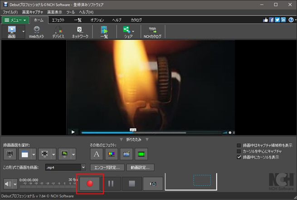The width and height of the screenshot is (297, 200).
Task: Click the 30 fps label
Action: (x=73, y=180)
